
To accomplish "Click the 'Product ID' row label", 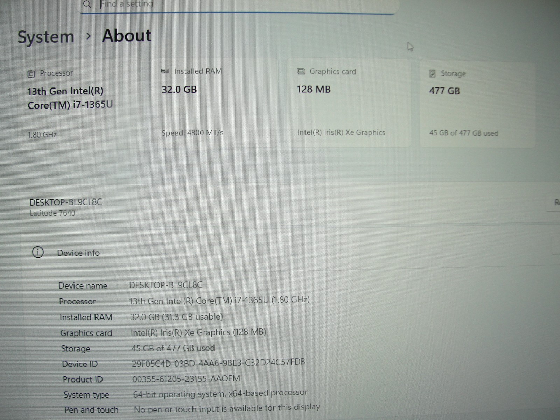I will pyautogui.click(x=83, y=379).
